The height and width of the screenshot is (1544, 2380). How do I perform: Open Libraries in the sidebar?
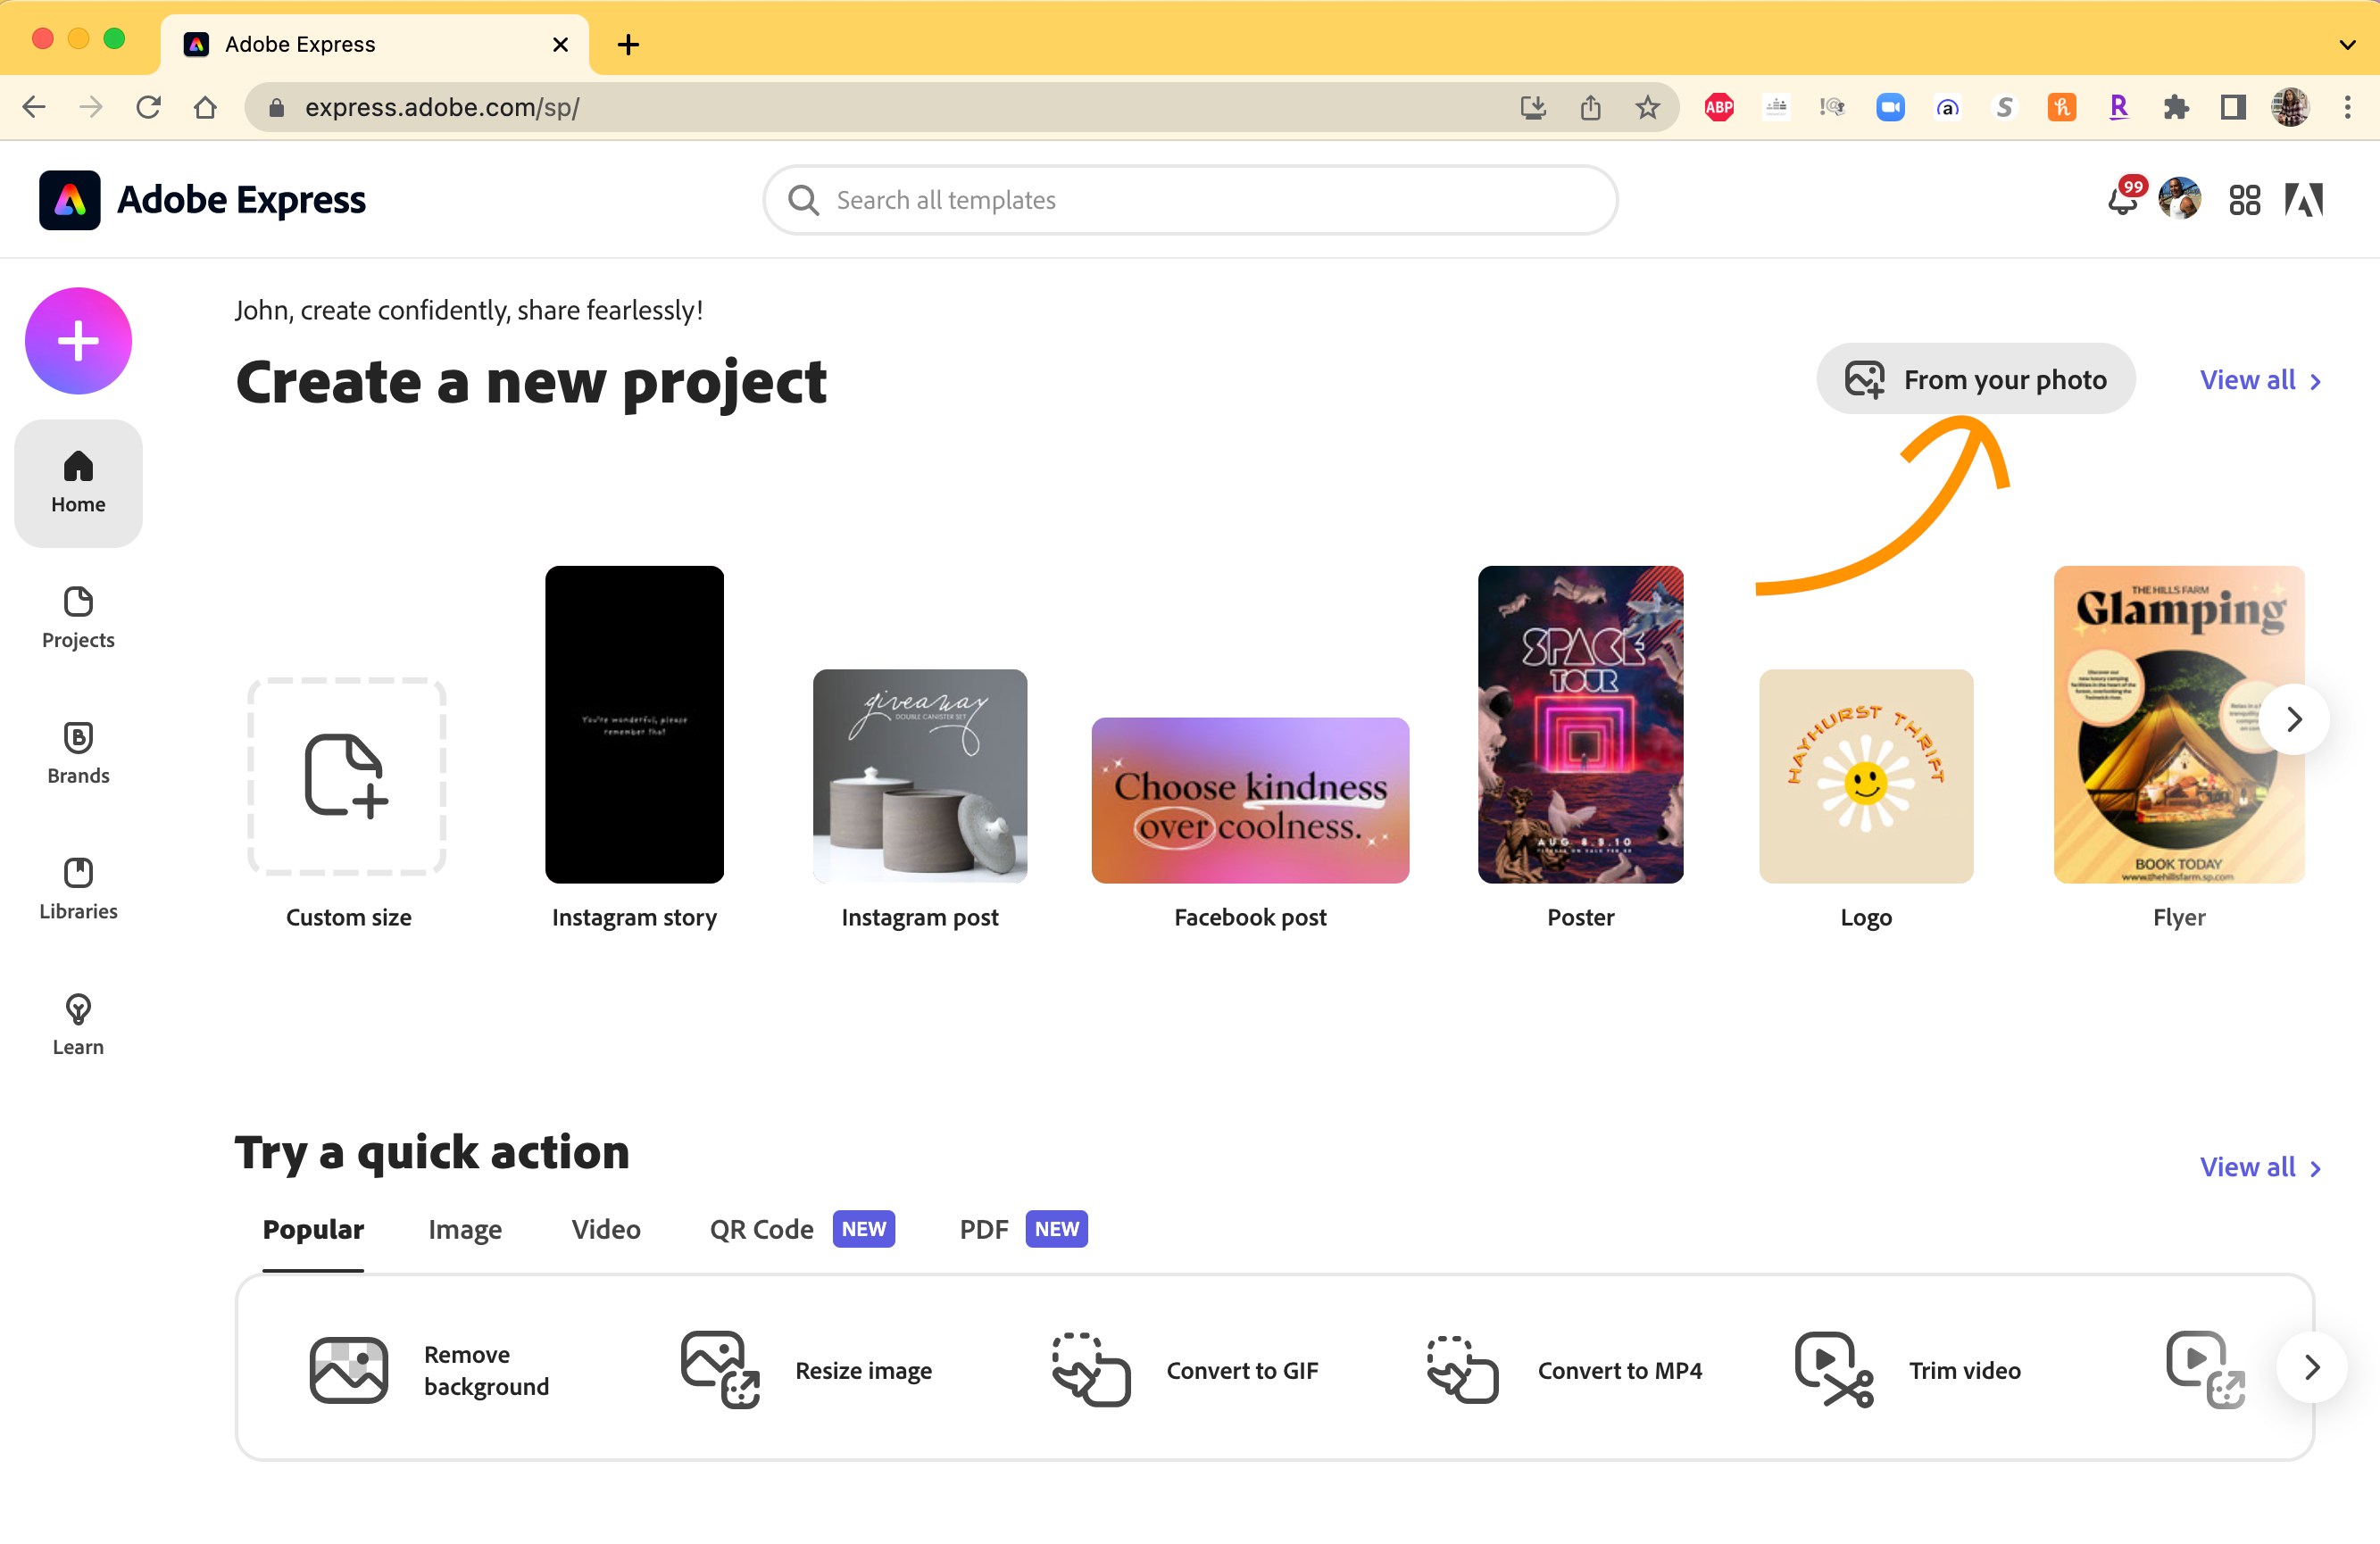78,888
